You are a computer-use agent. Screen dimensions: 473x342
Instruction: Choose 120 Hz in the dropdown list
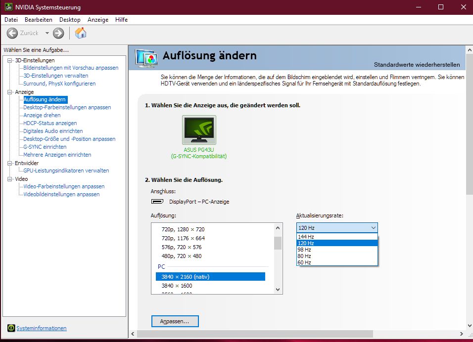tap(337, 243)
